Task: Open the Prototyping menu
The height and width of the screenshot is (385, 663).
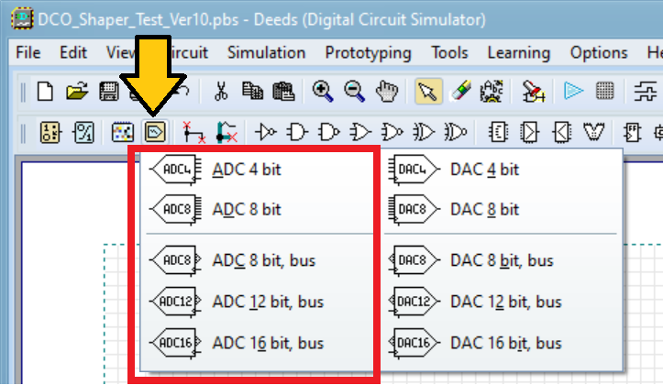Action: (x=368, y=53)
